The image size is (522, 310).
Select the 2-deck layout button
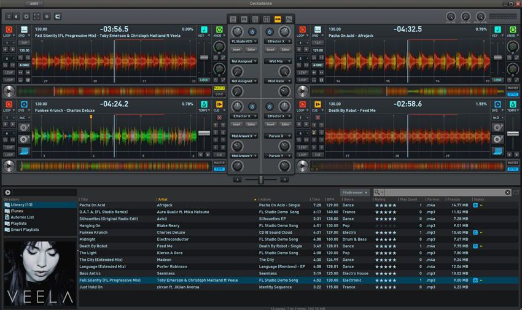pyautogui.click(x=9, y=17)
